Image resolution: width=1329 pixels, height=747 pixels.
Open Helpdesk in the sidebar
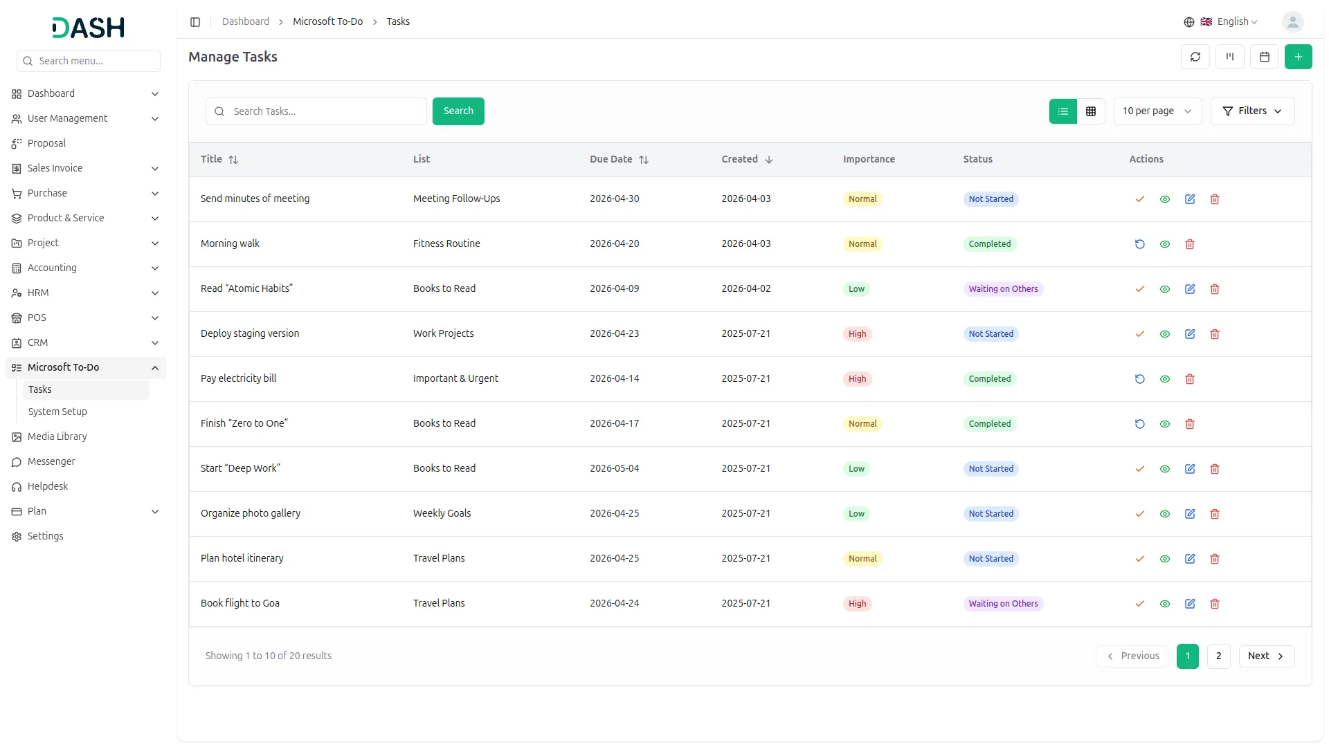pyautogui.click(x=85, y=487)
